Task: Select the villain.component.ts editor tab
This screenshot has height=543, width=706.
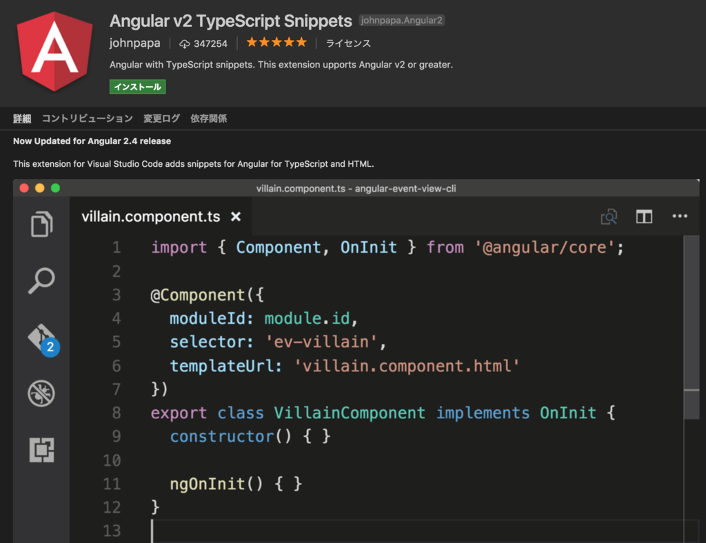Action: (161, 216)
